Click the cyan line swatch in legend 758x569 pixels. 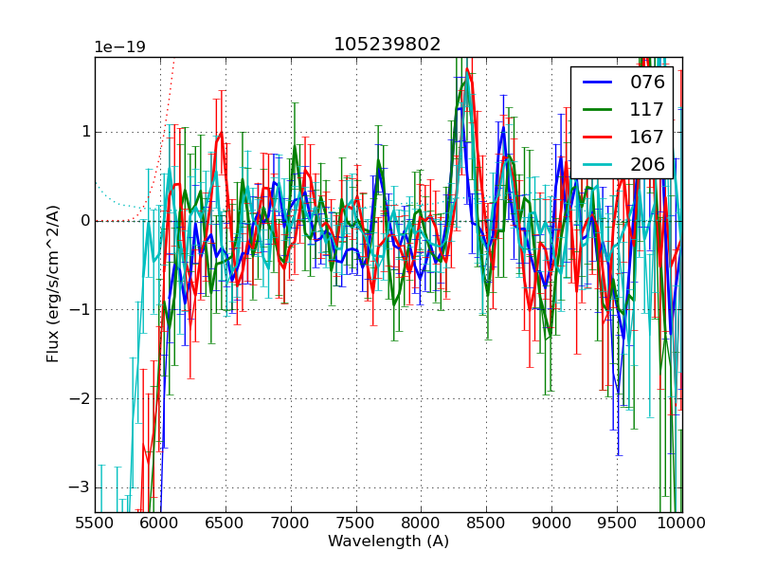click(x=599, y=165)
